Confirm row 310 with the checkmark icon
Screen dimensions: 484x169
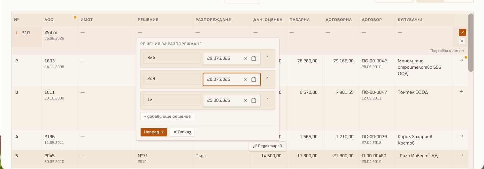tap(462, 32)
